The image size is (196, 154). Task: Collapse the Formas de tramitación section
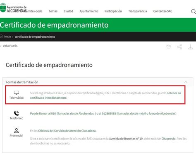pos(186,82)
